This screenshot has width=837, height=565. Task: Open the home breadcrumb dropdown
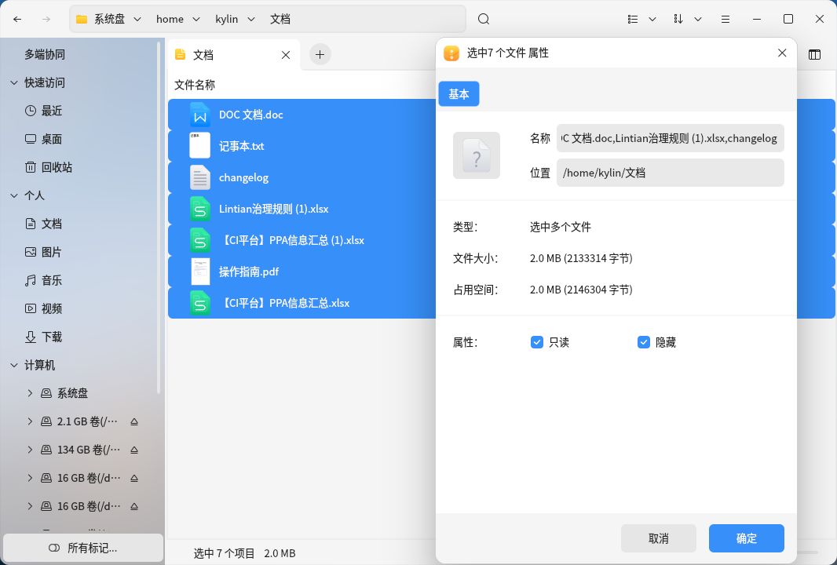click(196, 19)
